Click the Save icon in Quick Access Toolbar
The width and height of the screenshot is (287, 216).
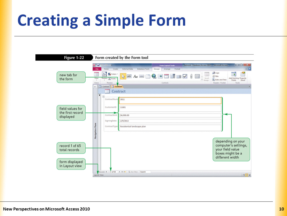click(x=98, y=65)
